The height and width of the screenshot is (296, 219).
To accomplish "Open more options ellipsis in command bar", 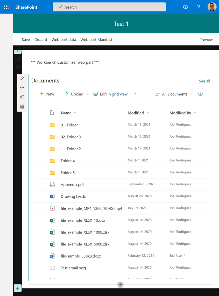I will click(135, 94).
